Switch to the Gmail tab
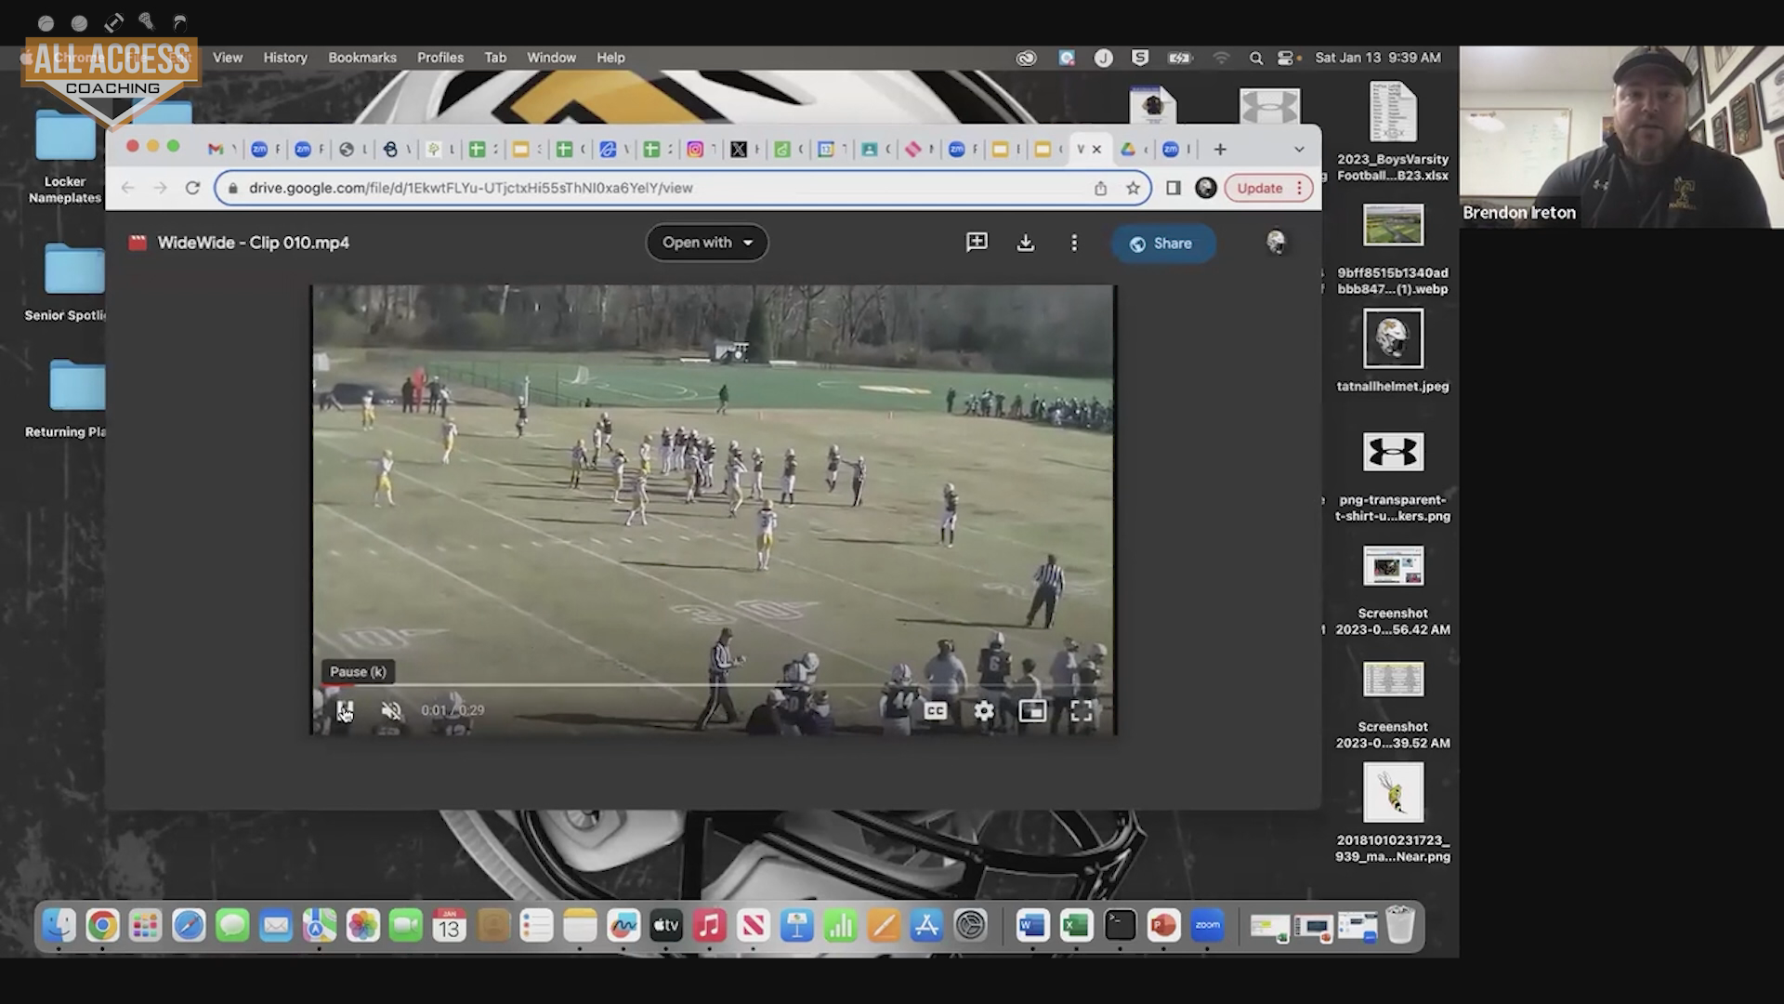The width and height of the screenshot is (1784, 1004). [x=216, y=149]
